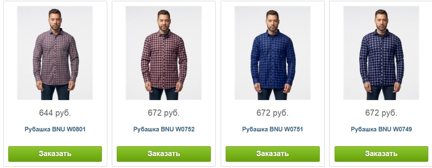Order shirt W0752 with its Заказать button
Image resolution: width=432 pixels, height=168 pixels.
[x=164, y=154]
